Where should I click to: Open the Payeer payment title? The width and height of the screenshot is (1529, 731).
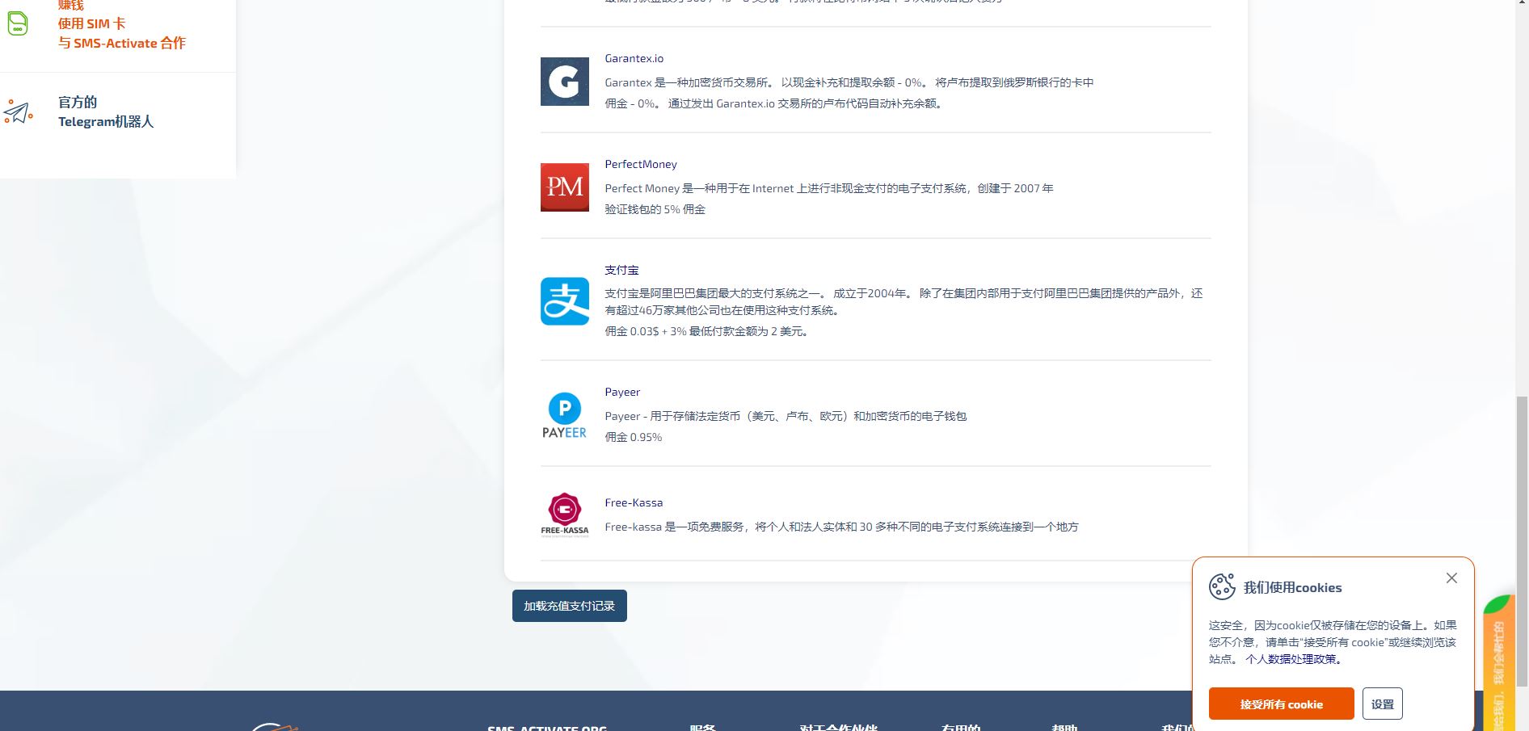coord(622,392)
